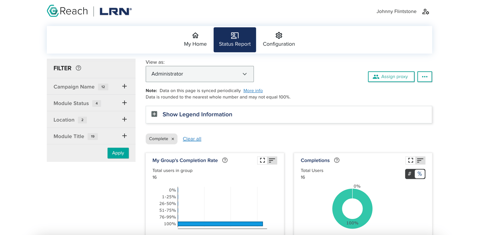
Task: Switch Completions chart to percent view
Action: coord(420,174)
